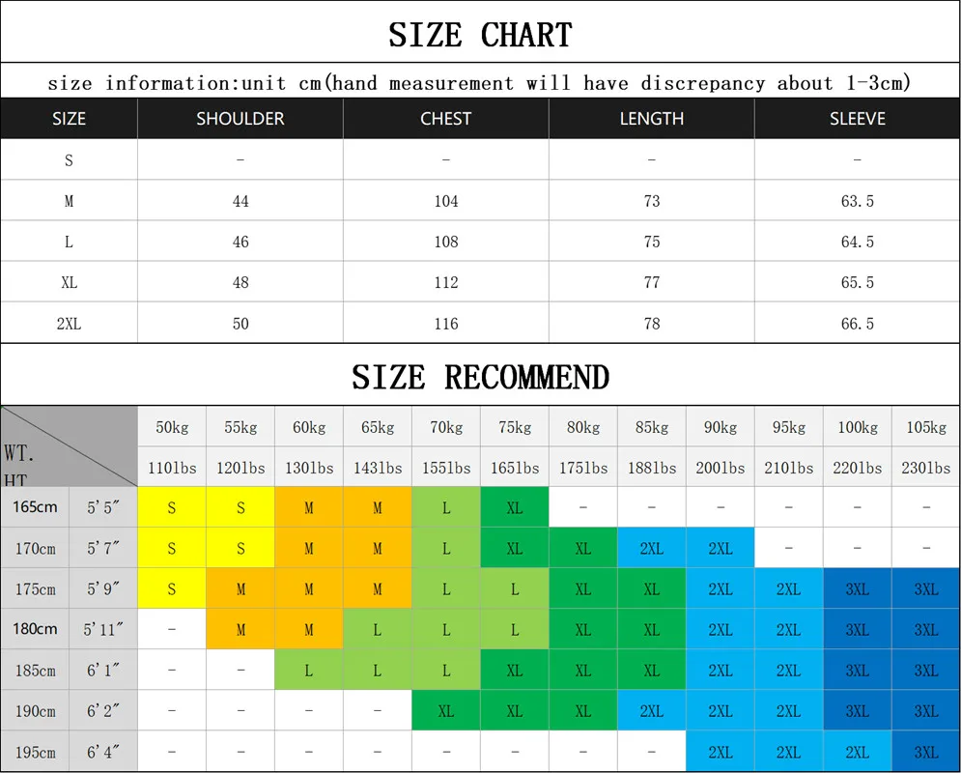Click light blue 2XL cell for 170cm 85kg
961x773 pixels.
click(x=652, y=548)
